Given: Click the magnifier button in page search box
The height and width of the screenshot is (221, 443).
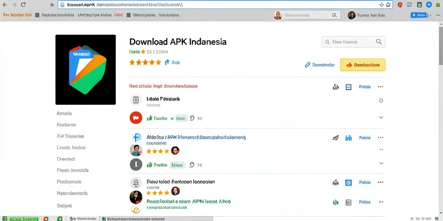Looking at the screenshot, I should tap(379, 42).
